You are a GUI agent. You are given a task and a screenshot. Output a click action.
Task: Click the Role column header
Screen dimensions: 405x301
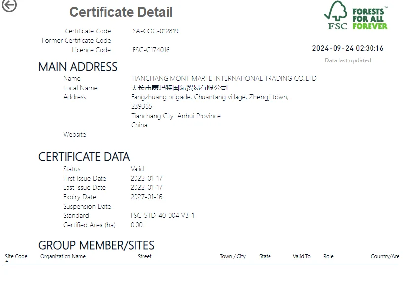pos(328,256)
